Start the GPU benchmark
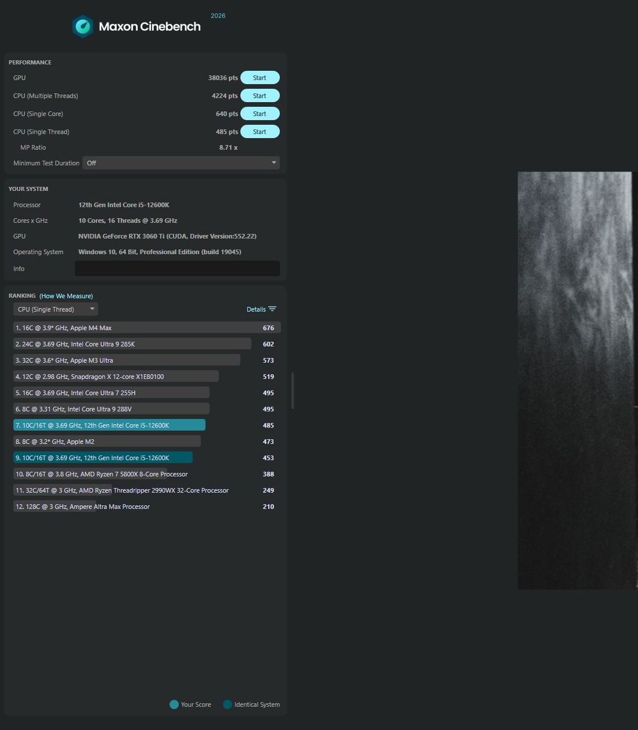 [x=260, y=78]
